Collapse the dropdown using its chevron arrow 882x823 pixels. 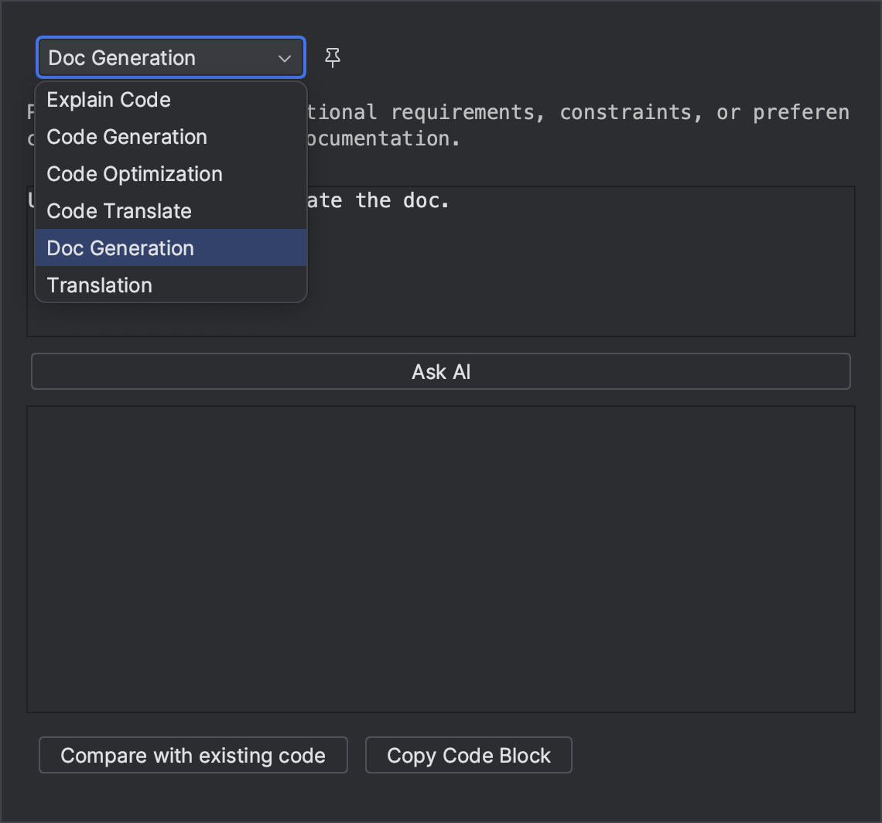click(284, 58)
